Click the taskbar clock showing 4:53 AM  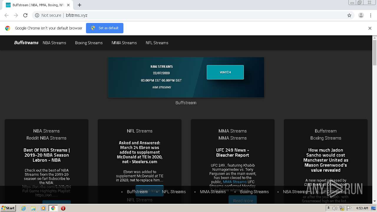(362, 208)
